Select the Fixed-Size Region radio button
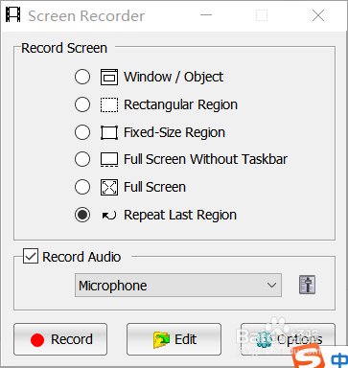The height and width of the screenshot is (368, 348). pyautogui.click(x=82, y=132)
